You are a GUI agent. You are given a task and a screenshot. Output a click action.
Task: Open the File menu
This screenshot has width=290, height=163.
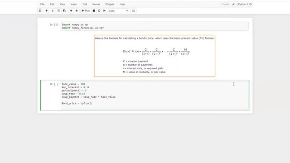tap(42, 4)
